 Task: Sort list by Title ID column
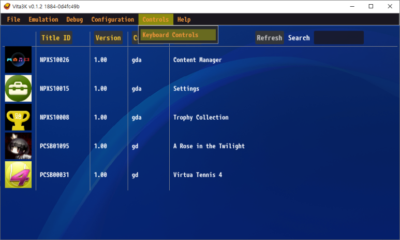(x=56, y=38)
